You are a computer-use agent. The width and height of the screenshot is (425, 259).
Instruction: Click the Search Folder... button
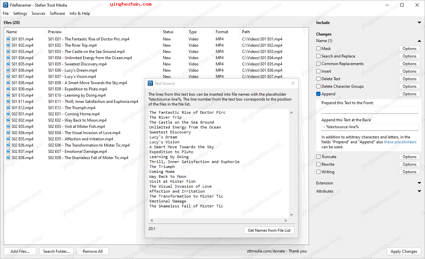point(56,251)
